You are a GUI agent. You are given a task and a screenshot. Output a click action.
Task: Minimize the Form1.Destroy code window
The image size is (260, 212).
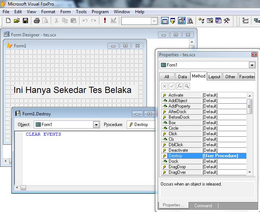pos(137,114)
